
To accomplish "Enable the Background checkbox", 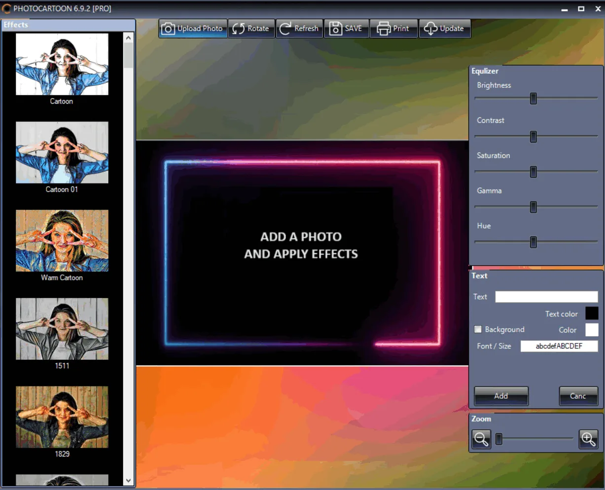I will 478,329.
